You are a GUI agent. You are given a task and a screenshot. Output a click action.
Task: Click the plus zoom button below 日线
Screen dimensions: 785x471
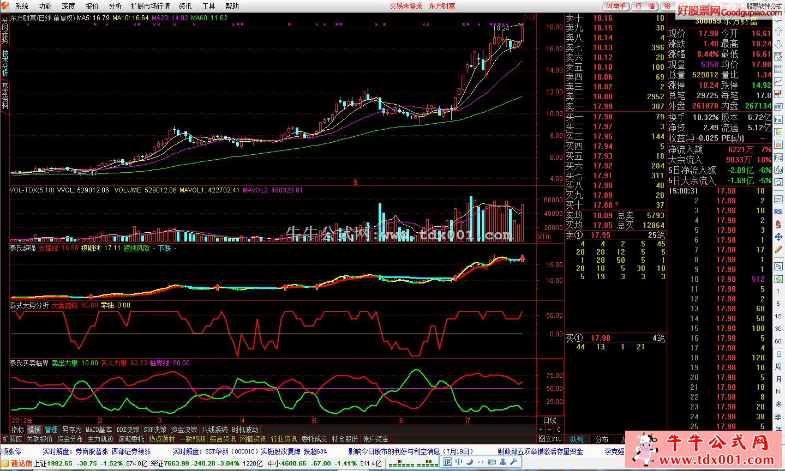click(541, 430)
